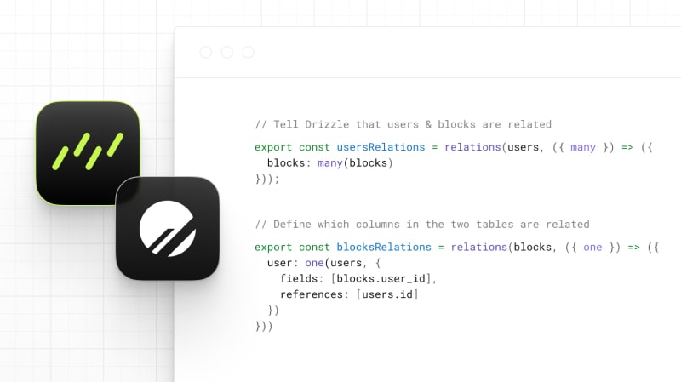Click the blocksRelations identifier
This screenshot has height=382, width=681.
[384, 247]
